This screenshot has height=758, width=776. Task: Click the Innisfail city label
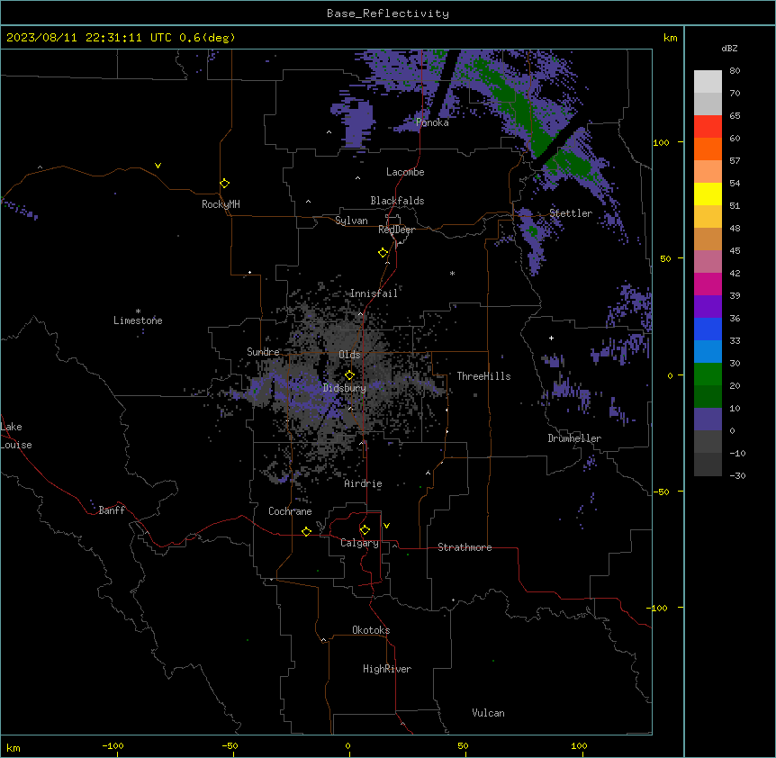pyautogui.click(x=374, y=293)
